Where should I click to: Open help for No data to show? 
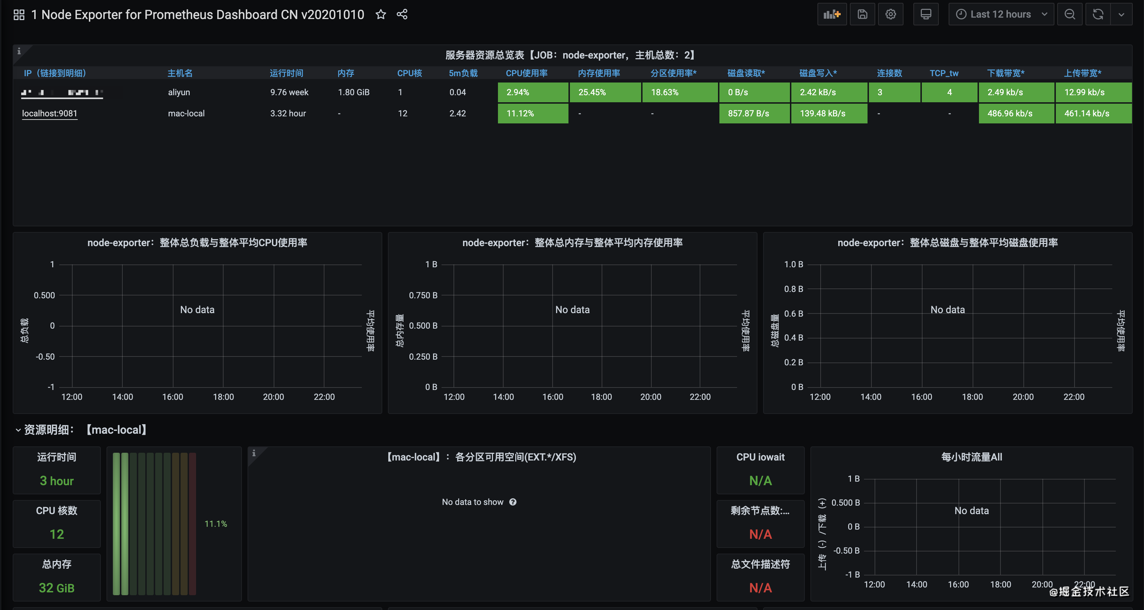pyautogui.click(x=513, y=502)
